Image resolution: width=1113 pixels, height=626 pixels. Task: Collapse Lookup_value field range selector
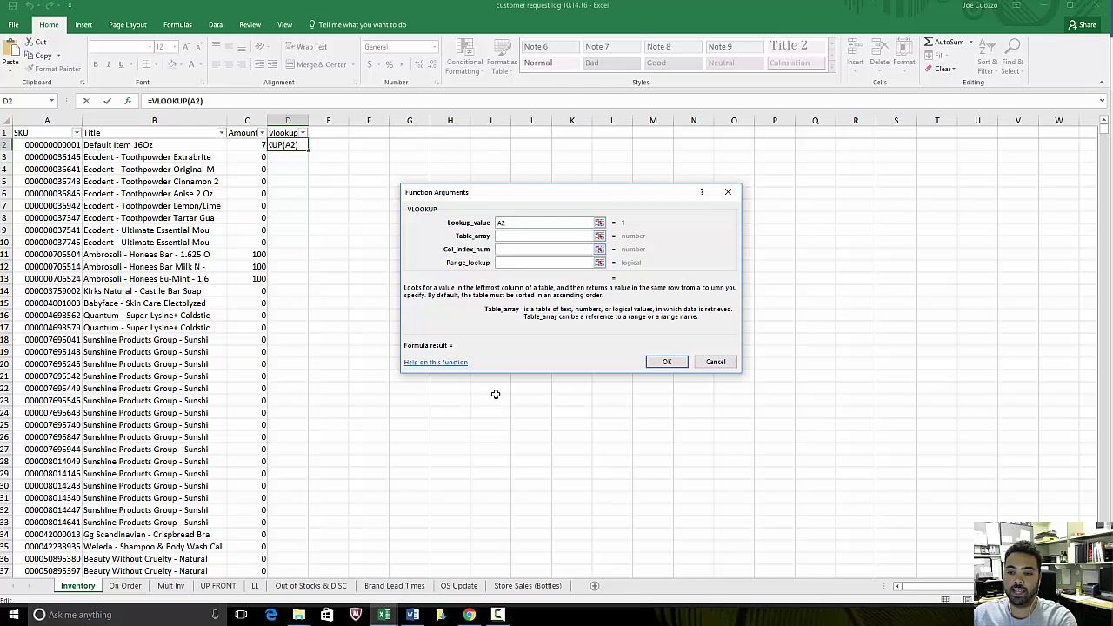599,223
